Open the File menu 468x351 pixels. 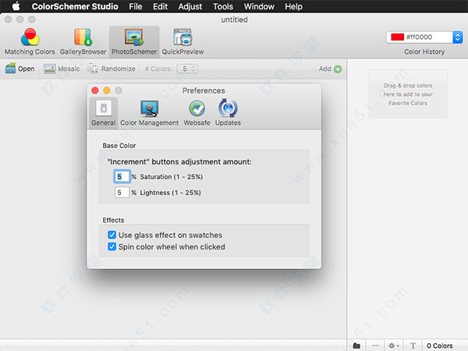136,6
